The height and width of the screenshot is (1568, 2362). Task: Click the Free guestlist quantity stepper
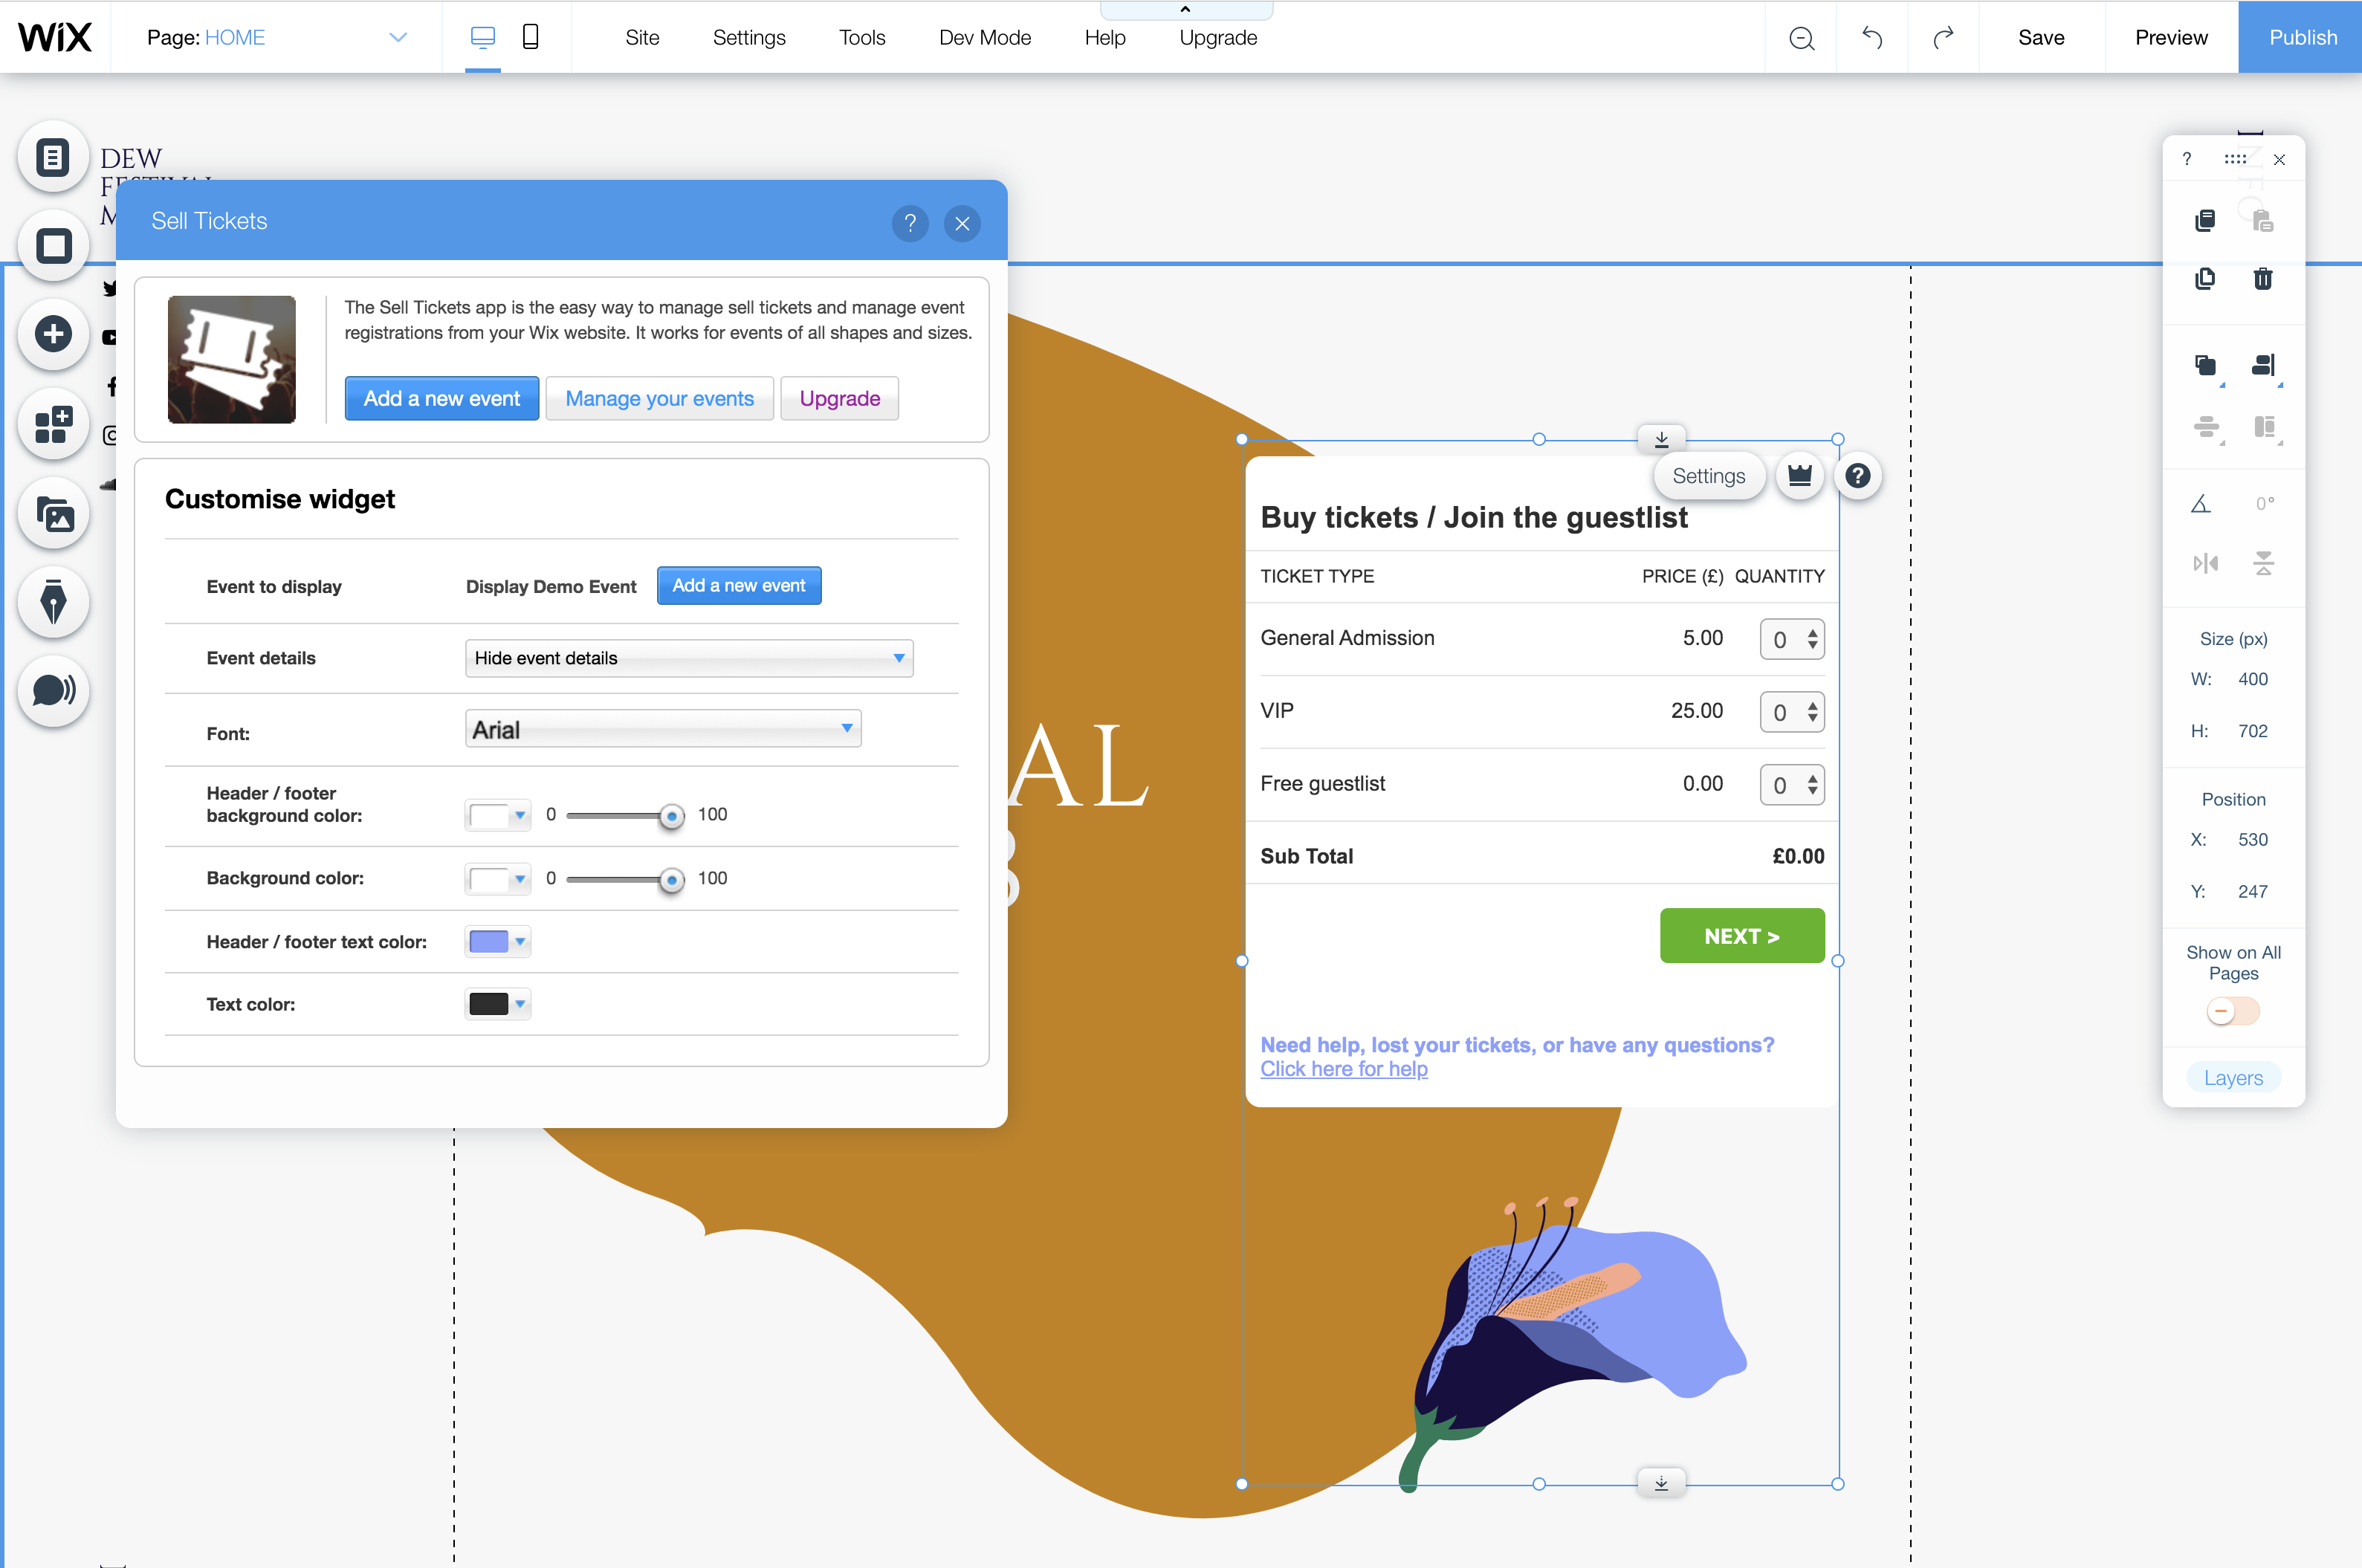click(1792, 785)
